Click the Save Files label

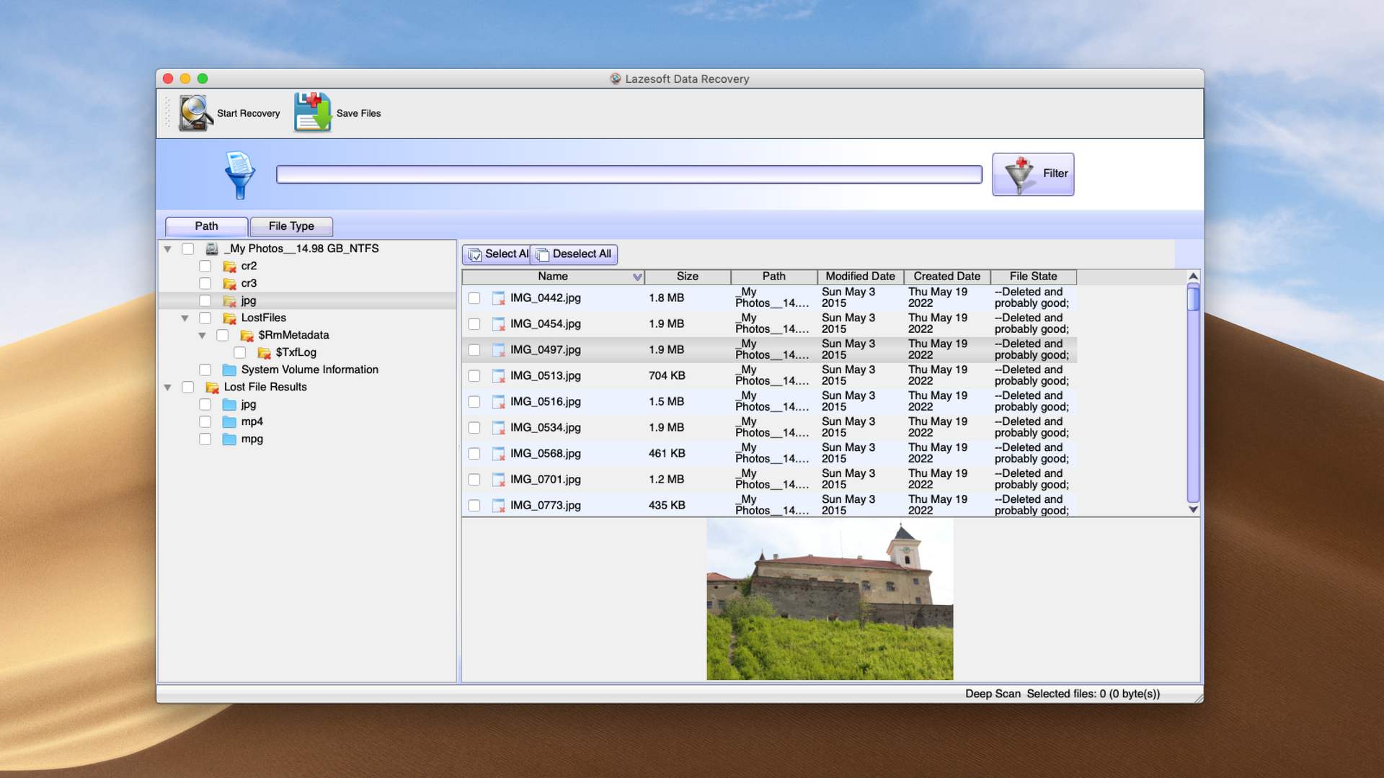pos(358,113)
